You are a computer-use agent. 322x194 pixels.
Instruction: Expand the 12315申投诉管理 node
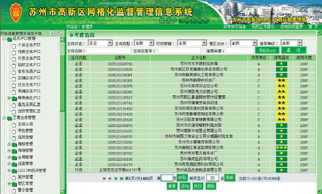(x=9, y=170)
